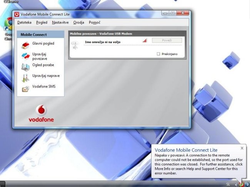
Task: Select Ogled porabe label
Action: point(43,65)
